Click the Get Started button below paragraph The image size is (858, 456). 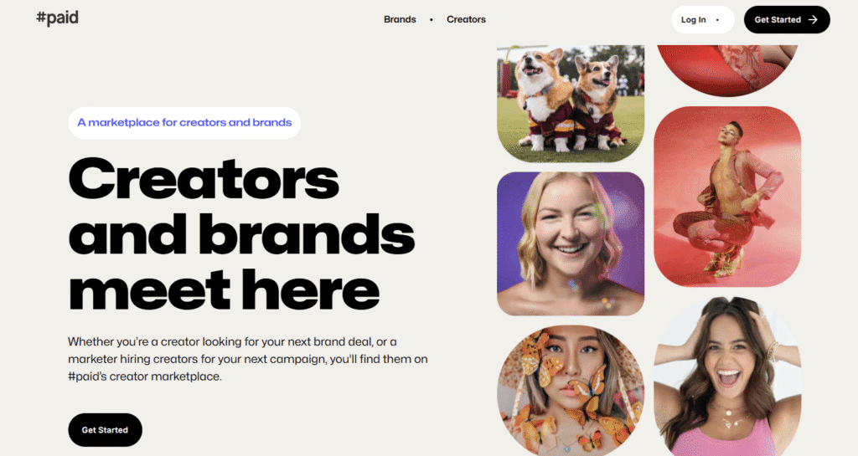pyautogui.click(x=105, y=430)
